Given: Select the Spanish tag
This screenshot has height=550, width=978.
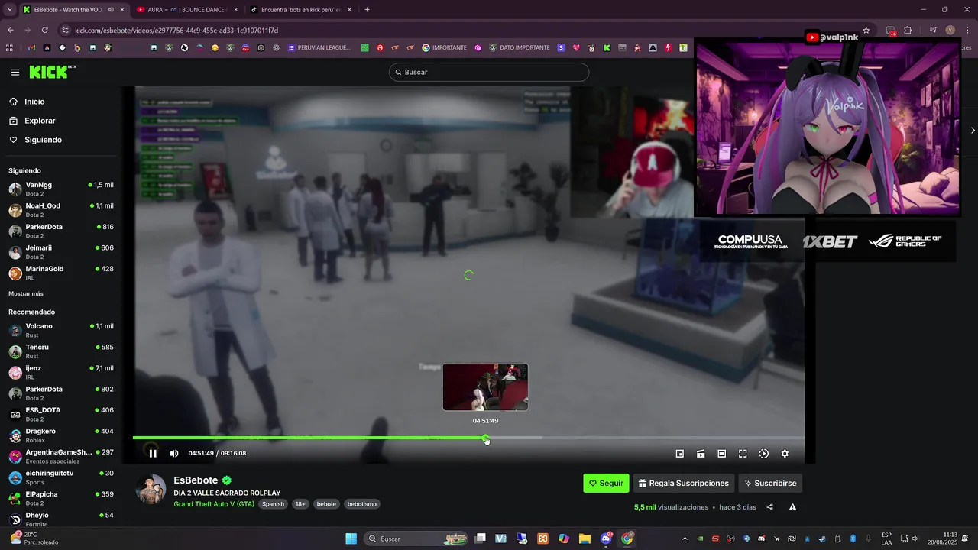Looking at the screenshot, I should (x=273, y=504).
